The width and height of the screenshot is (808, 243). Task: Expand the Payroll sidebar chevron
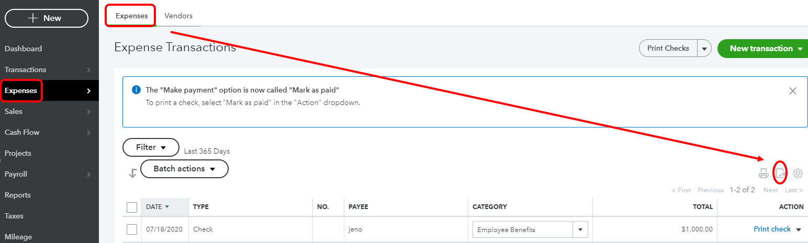89,174
